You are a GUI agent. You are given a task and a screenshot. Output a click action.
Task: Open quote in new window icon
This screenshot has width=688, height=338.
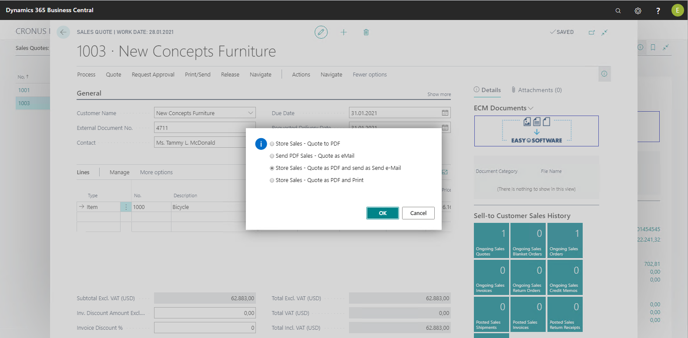point(591,32)
